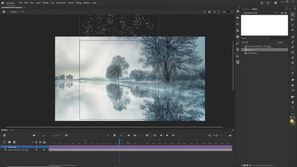Click the Quick Share and Publish icon
The width and height of the screenshot is (297, 167).
[262, 3]
